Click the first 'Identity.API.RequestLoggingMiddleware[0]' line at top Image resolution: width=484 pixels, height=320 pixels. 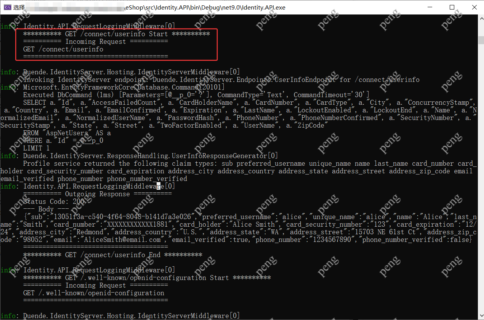point(99,26)
